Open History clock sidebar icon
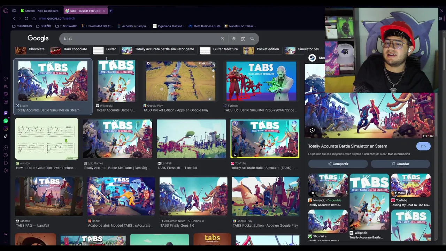Viewport: 446px width, 251px height. [x=6, y=155]
